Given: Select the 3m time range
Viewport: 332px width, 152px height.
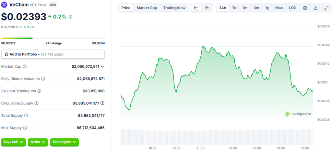Looking at the screenshot, I should click(x=256, y=8).
